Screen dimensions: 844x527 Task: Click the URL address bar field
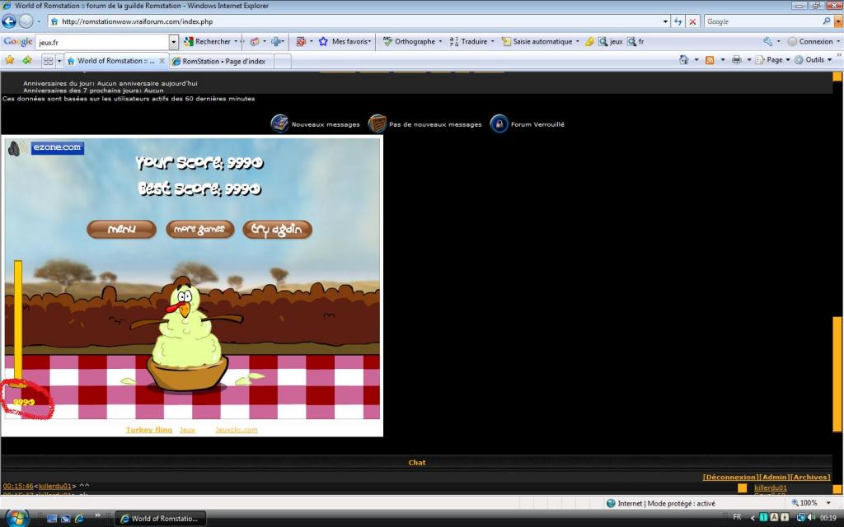(x=355, y=21)
